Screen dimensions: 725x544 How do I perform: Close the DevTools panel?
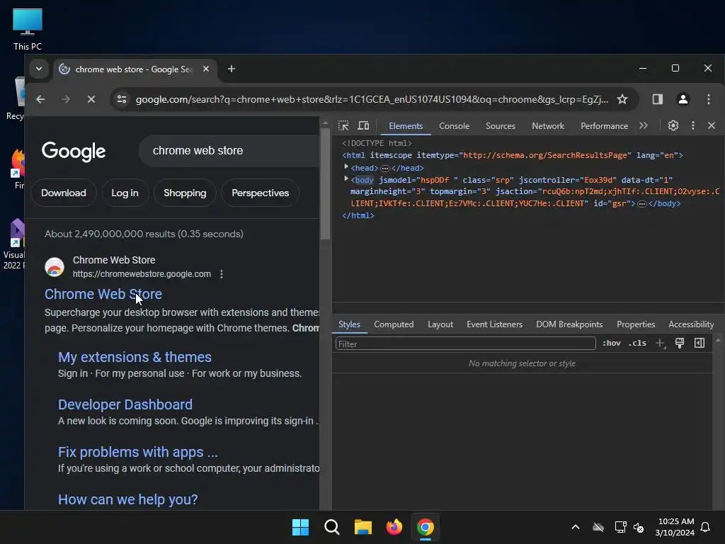(712, 125)
